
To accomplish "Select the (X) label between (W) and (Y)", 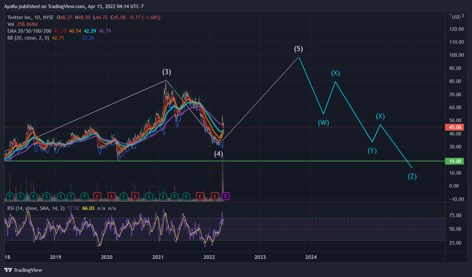I will [336, 73].
